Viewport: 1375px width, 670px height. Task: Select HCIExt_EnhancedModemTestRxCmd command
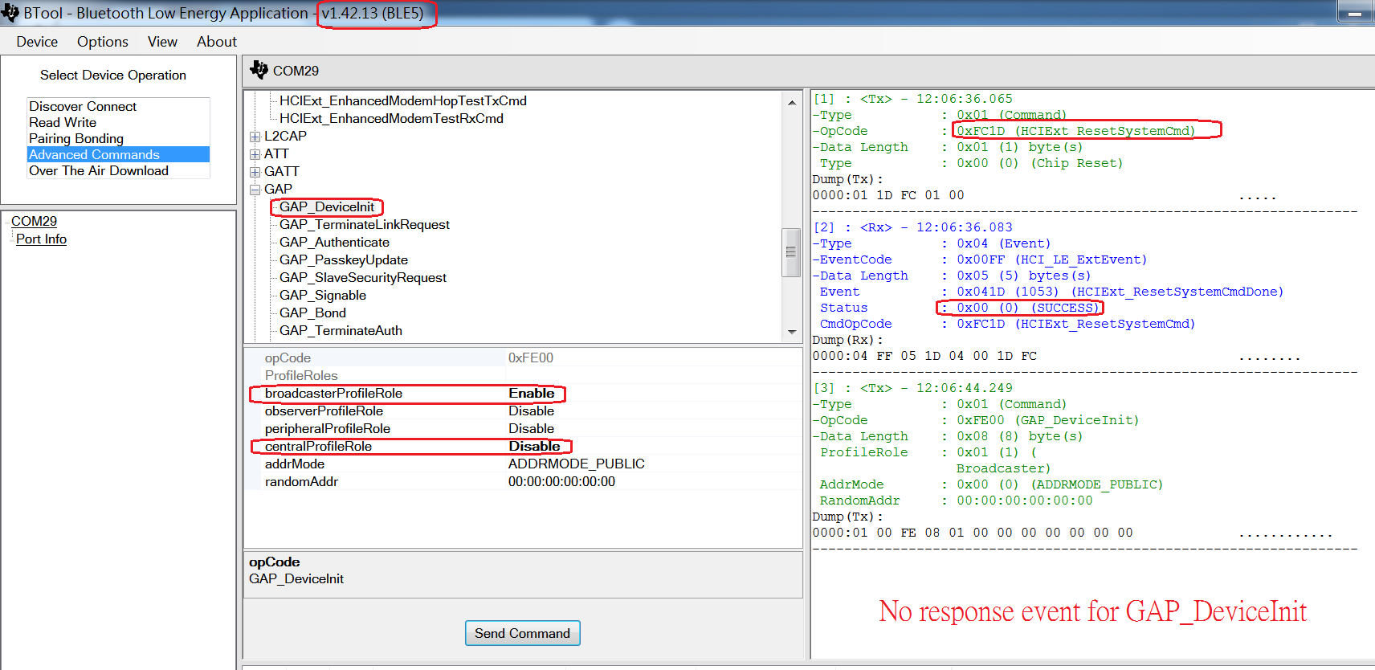[391, 118]
